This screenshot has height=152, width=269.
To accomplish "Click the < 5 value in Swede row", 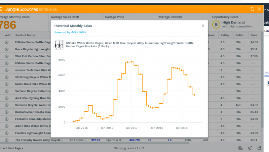I will (x=169, y=140).
